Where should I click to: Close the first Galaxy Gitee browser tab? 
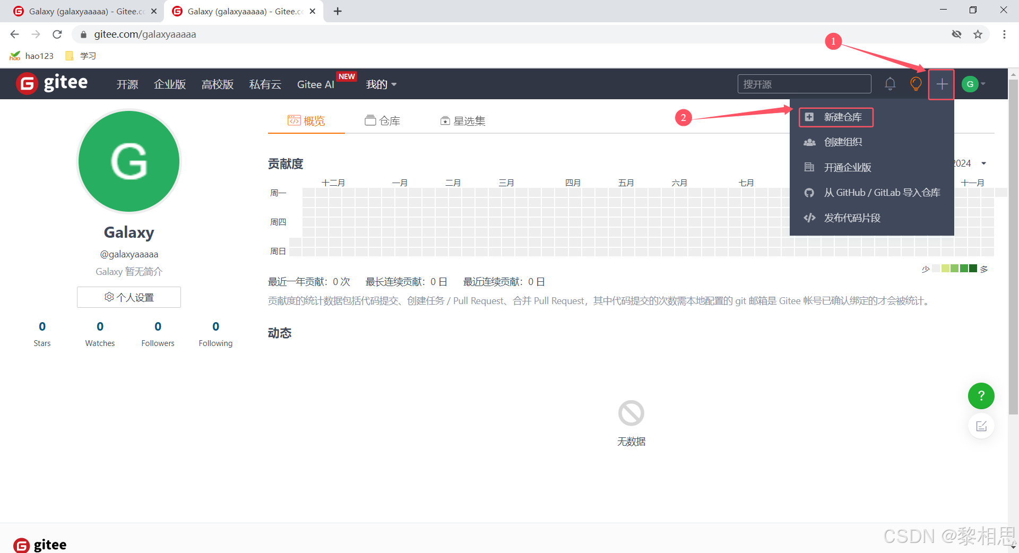[x=154, y=11]
